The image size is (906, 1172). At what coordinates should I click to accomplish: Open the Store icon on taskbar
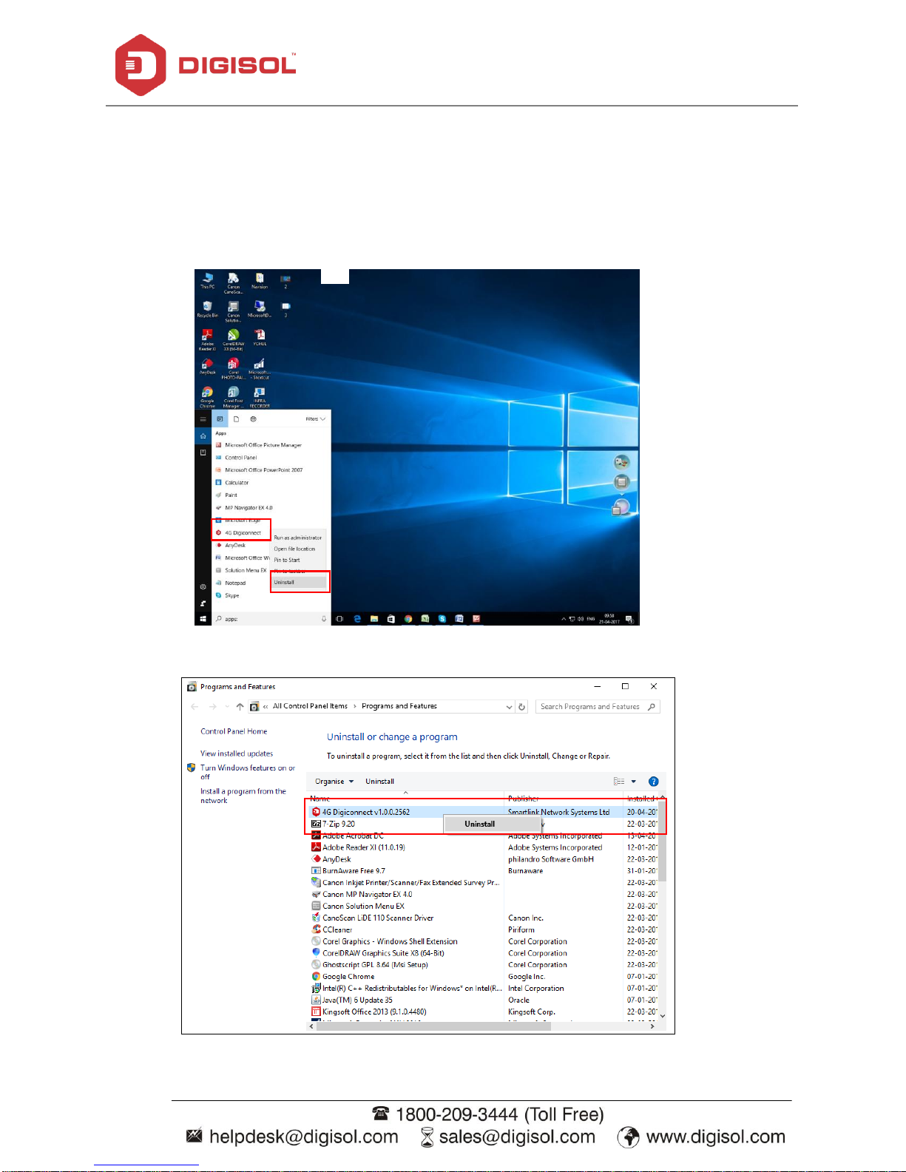pos(391,619)
